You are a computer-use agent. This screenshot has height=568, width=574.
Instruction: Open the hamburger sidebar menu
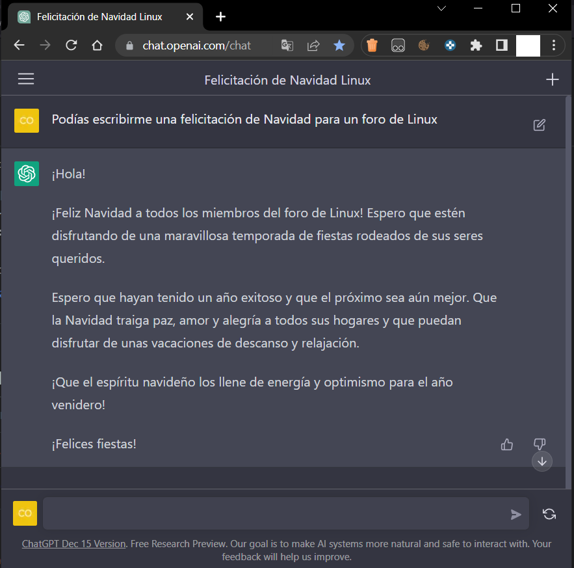(x=26, y=79)
